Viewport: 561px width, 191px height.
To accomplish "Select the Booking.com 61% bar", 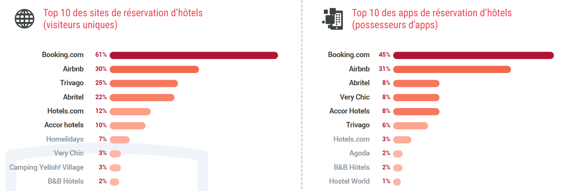I will (x=194, y=55).
